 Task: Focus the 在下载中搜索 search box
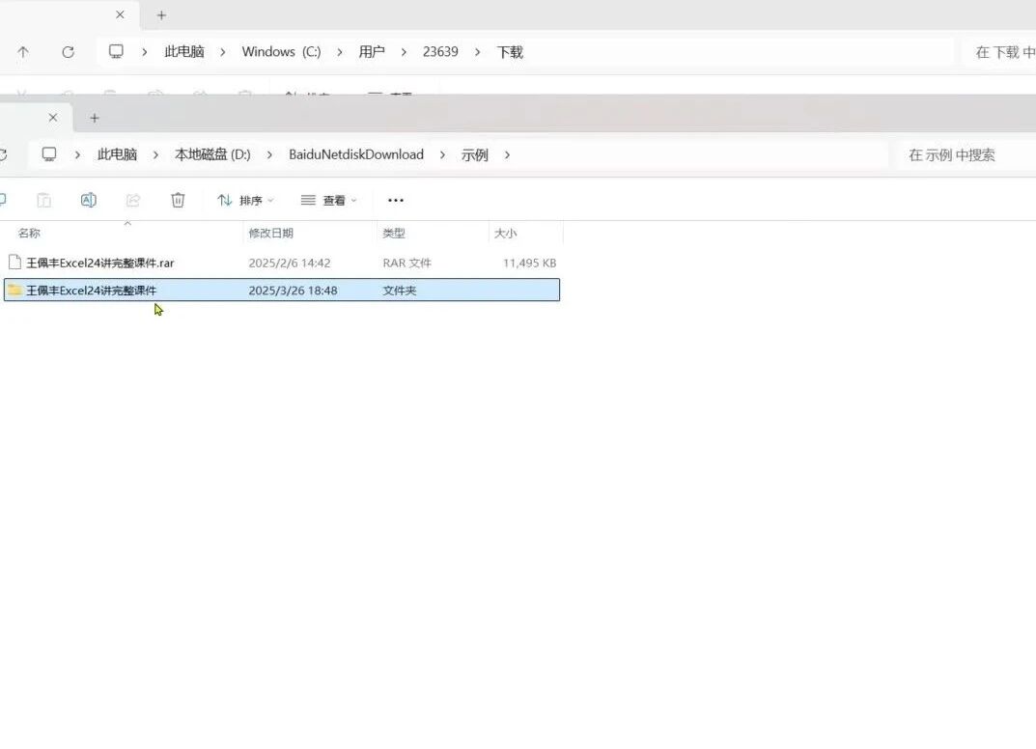(x=998, y=51)
